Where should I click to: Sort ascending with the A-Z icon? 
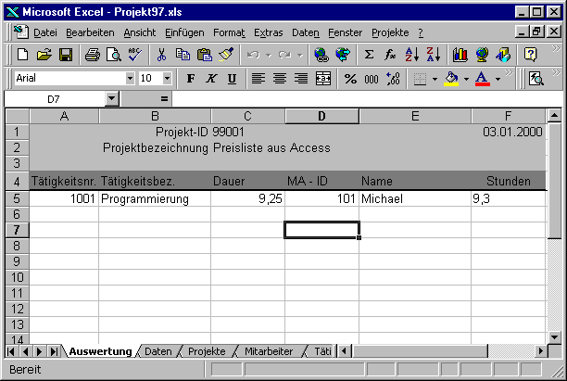pyautogui.click(x=411, y=55)
